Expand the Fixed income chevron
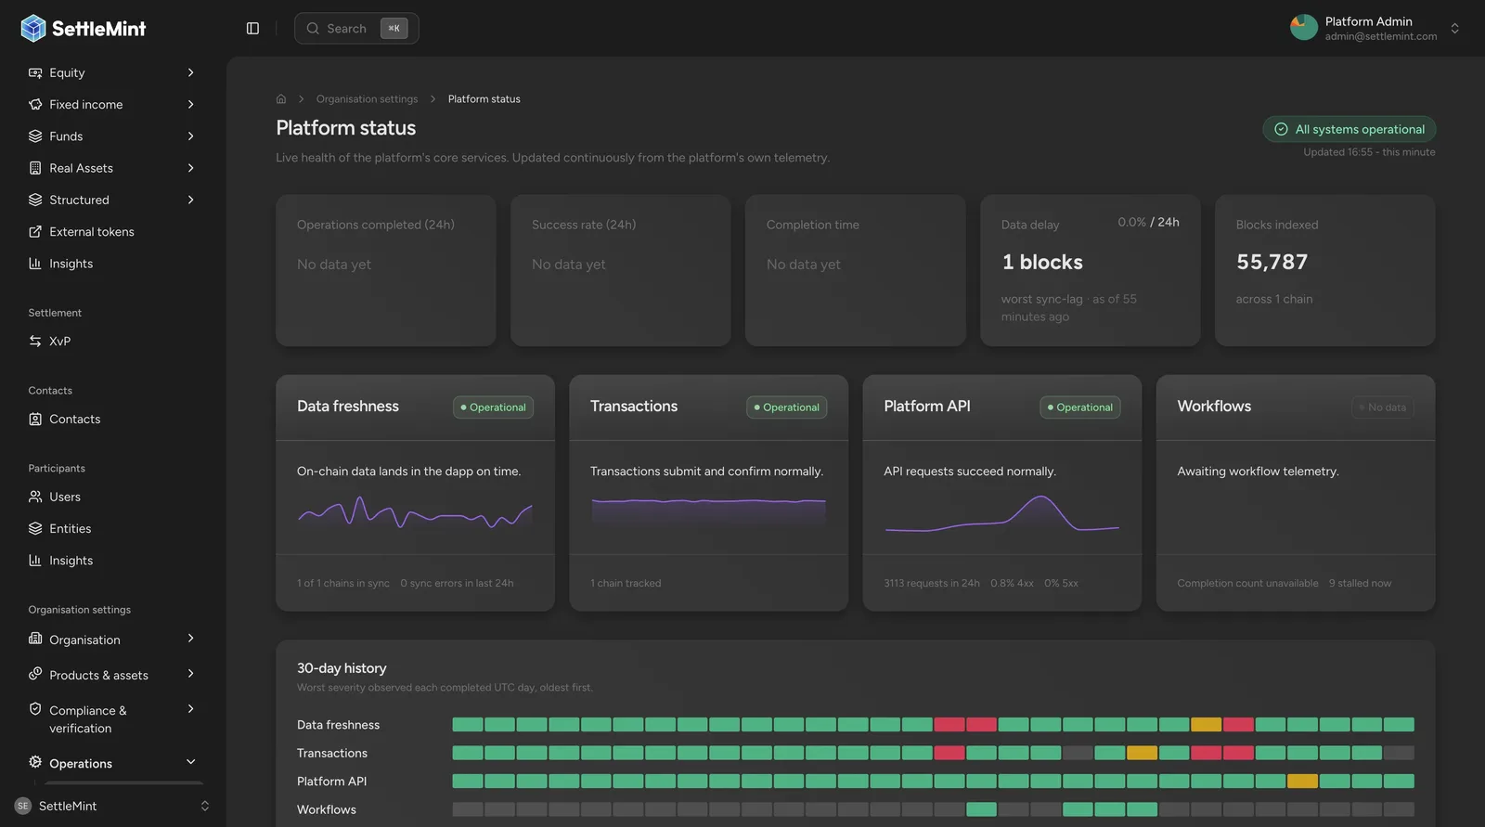This screenshot has width=1485, height=827. click(x=190, y=105)
